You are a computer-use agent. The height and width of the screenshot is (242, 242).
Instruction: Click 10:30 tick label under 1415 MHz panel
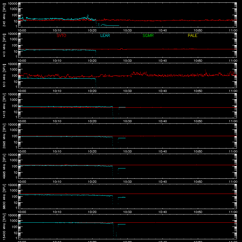[127, 121]
